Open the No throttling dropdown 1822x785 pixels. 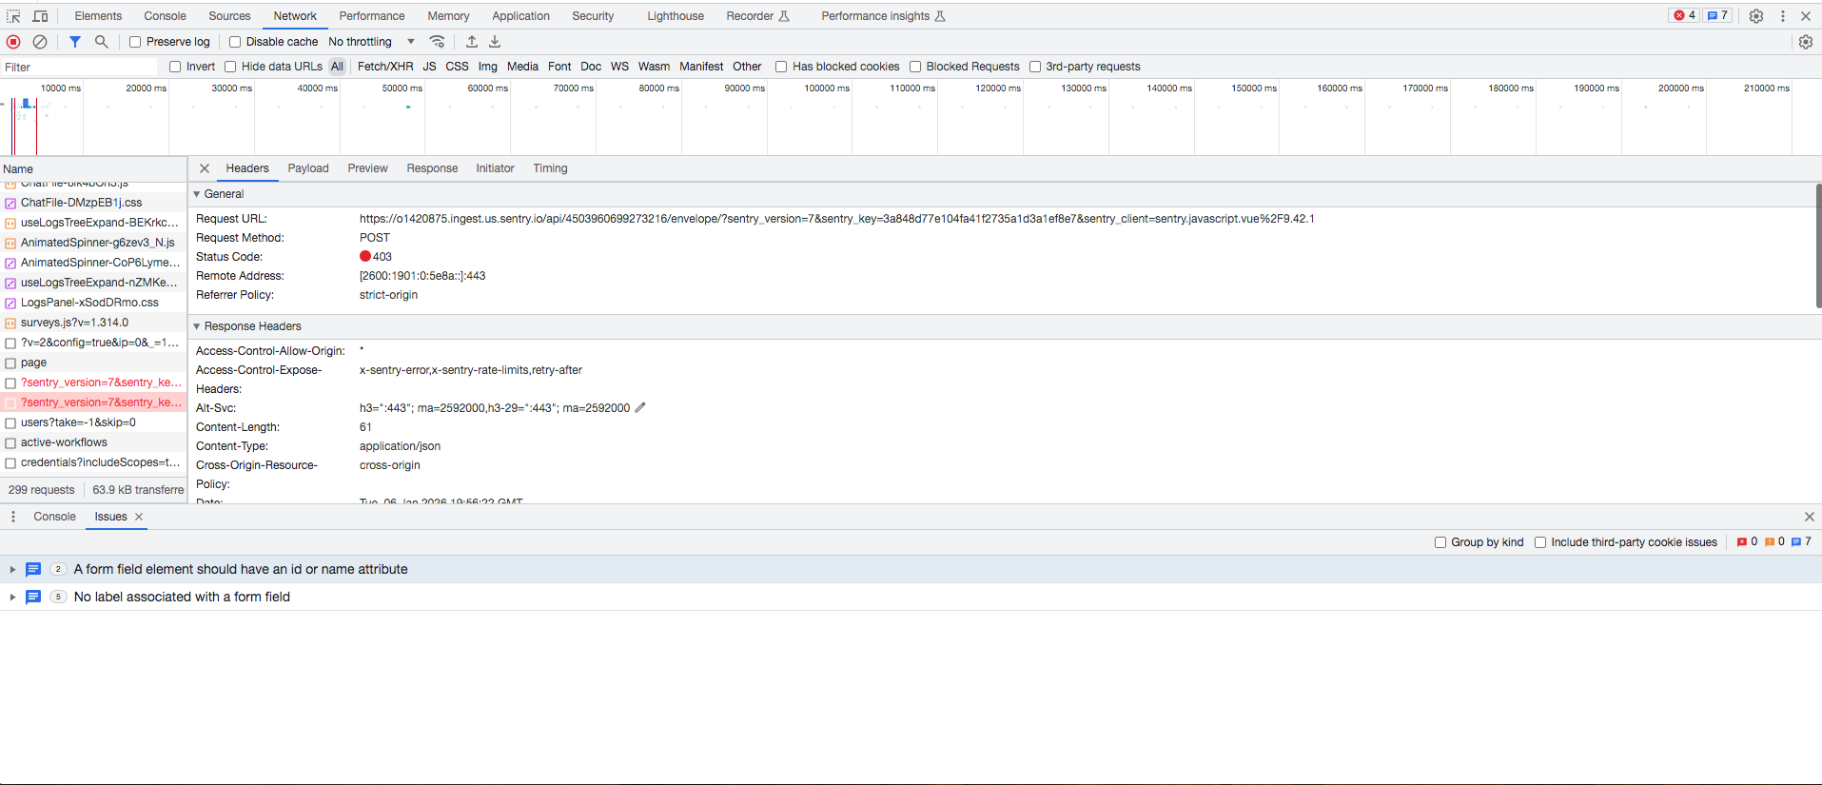(x=372, y=42)
